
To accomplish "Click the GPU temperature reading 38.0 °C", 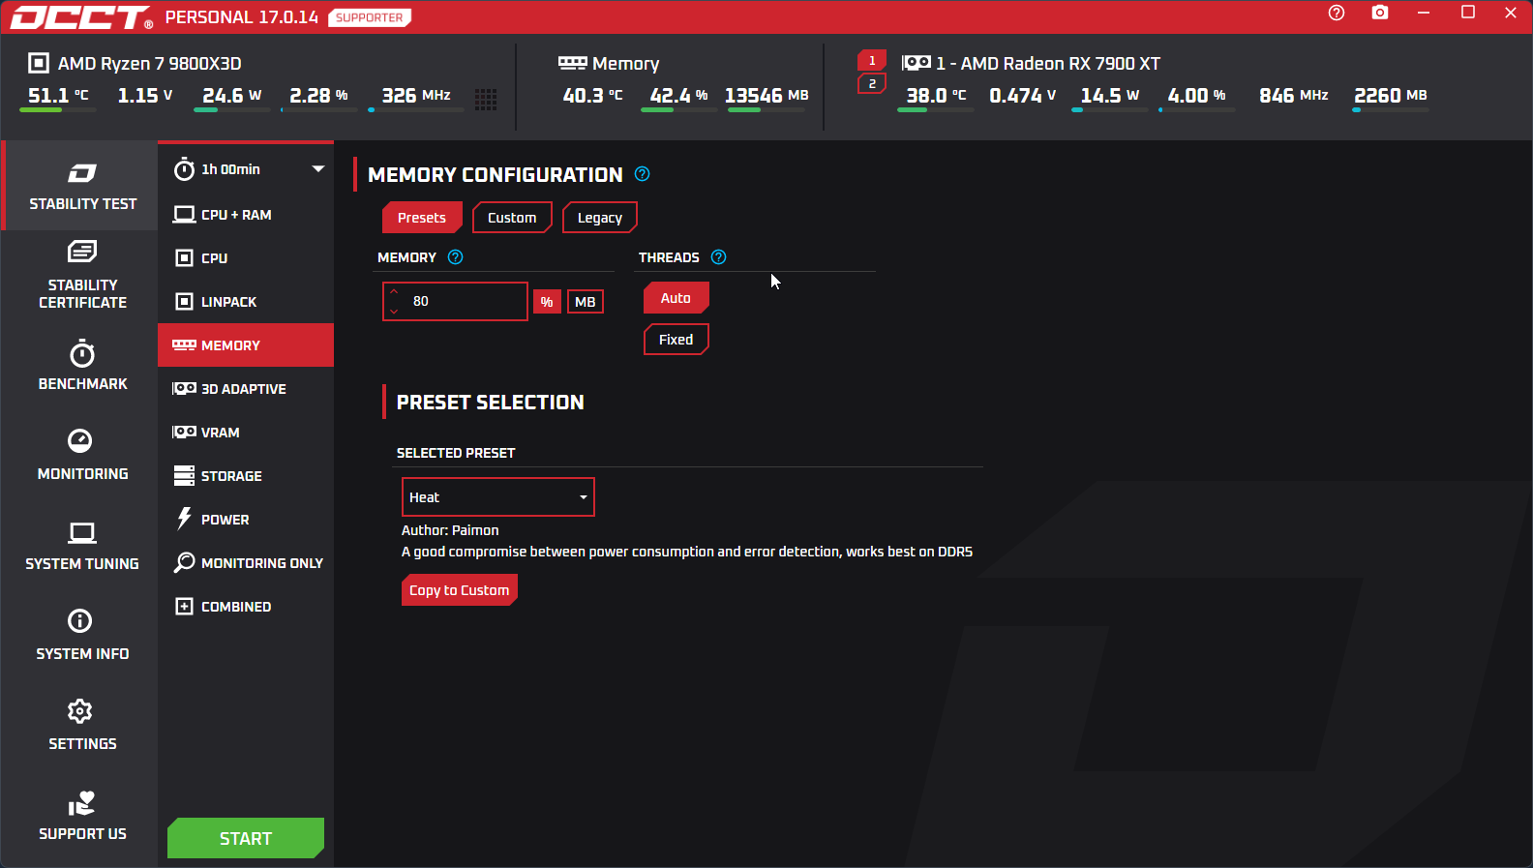I will tap(936, 96).
